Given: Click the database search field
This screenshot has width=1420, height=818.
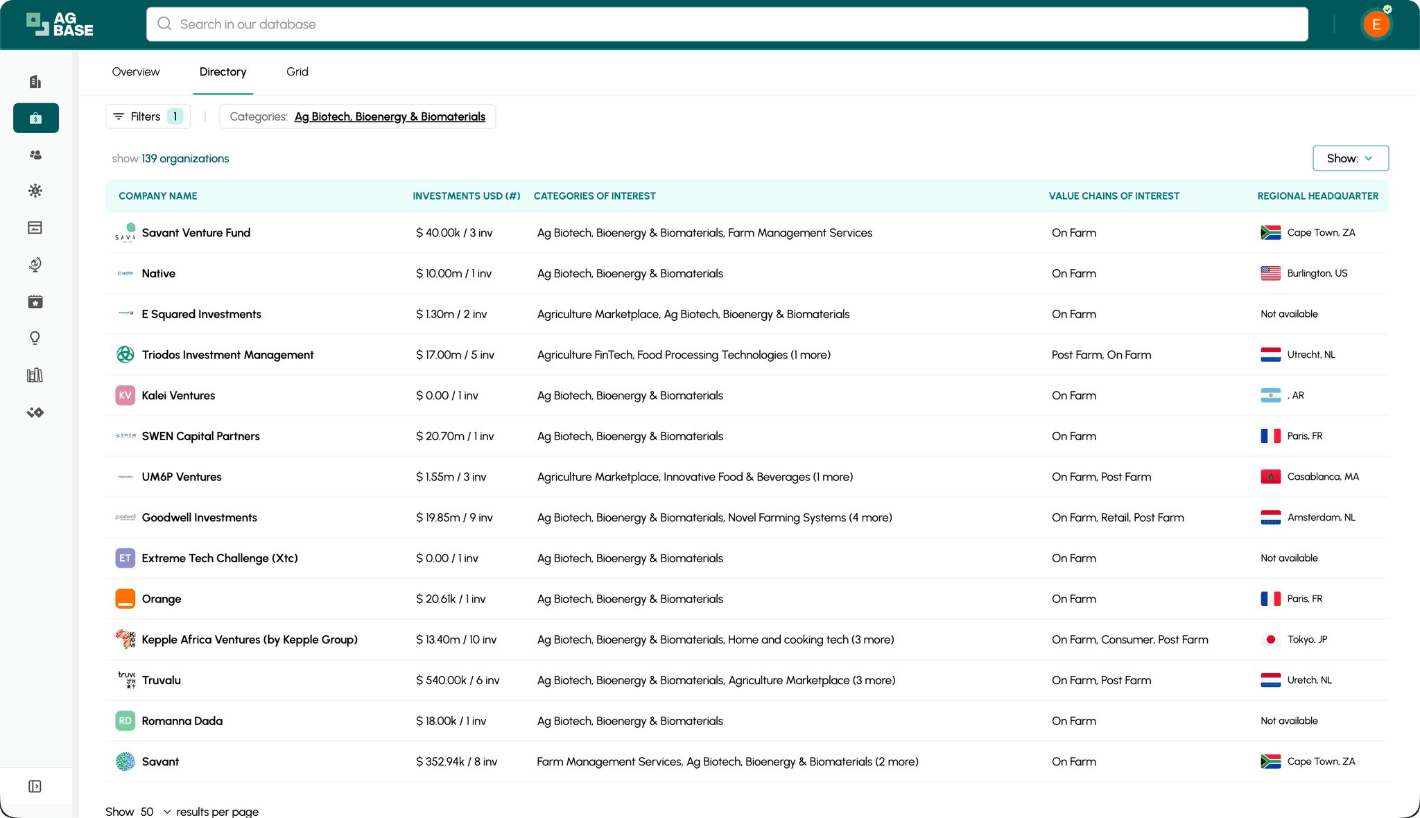Looking at the screenshot, I should pyautogui.click(x=727, y=24).
